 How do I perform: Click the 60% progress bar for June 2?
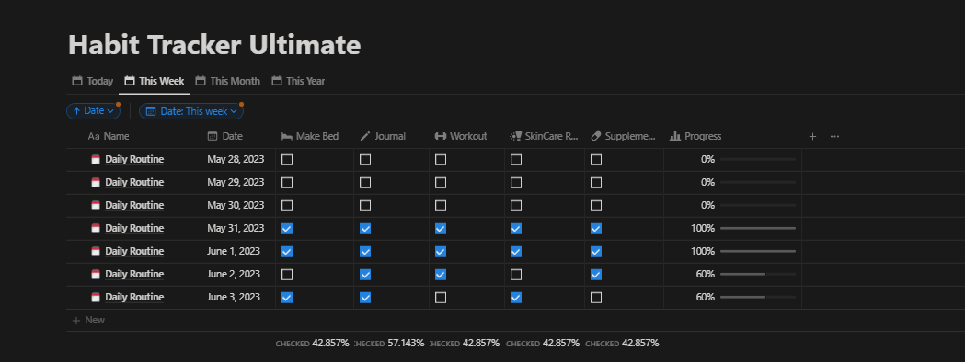tap(758, 274)
